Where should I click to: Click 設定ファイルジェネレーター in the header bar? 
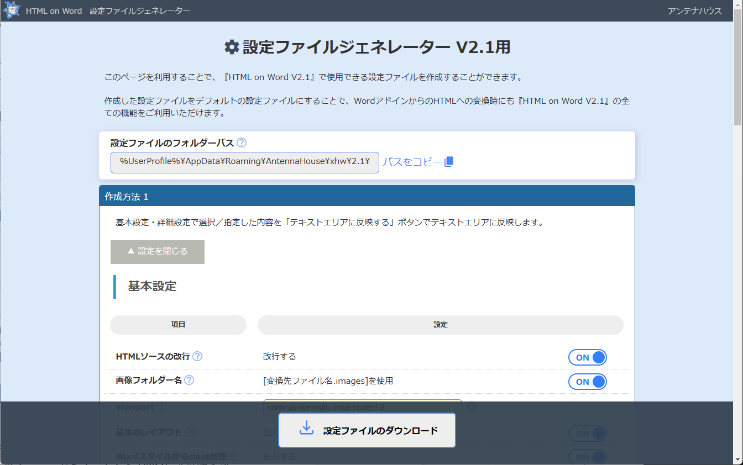click(140, 10)
